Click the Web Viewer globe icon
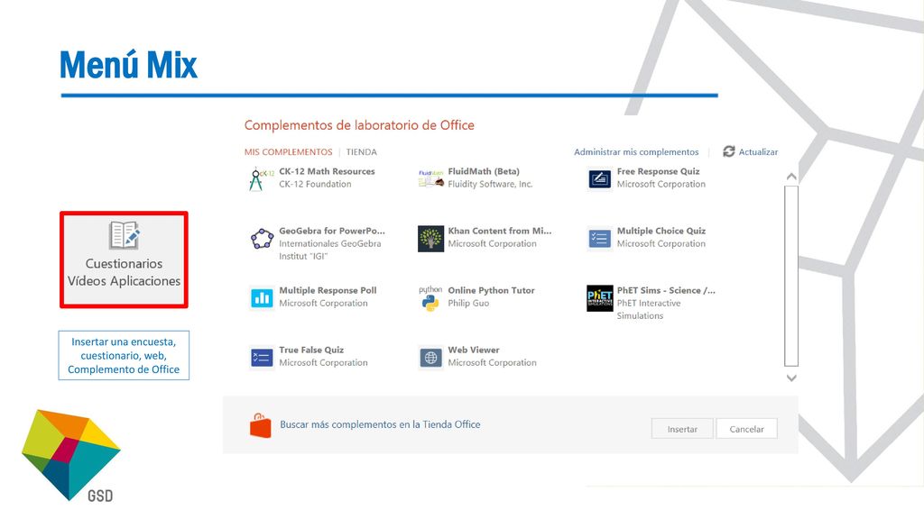Viewport: 924px width, 519px height. [430, 358]
